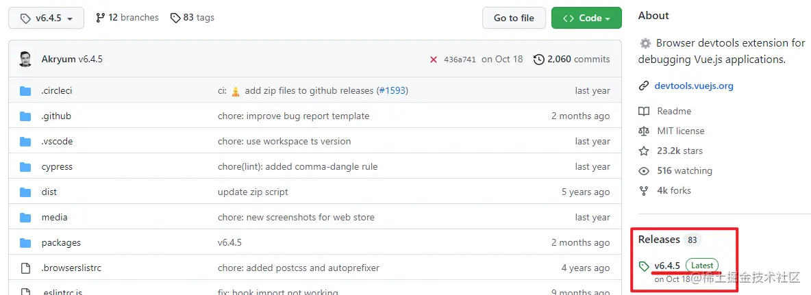The width and height of the screenshot is (811, 295).
Task: Open the .browserslistrc file icon
Action: [x=26, y=268]
